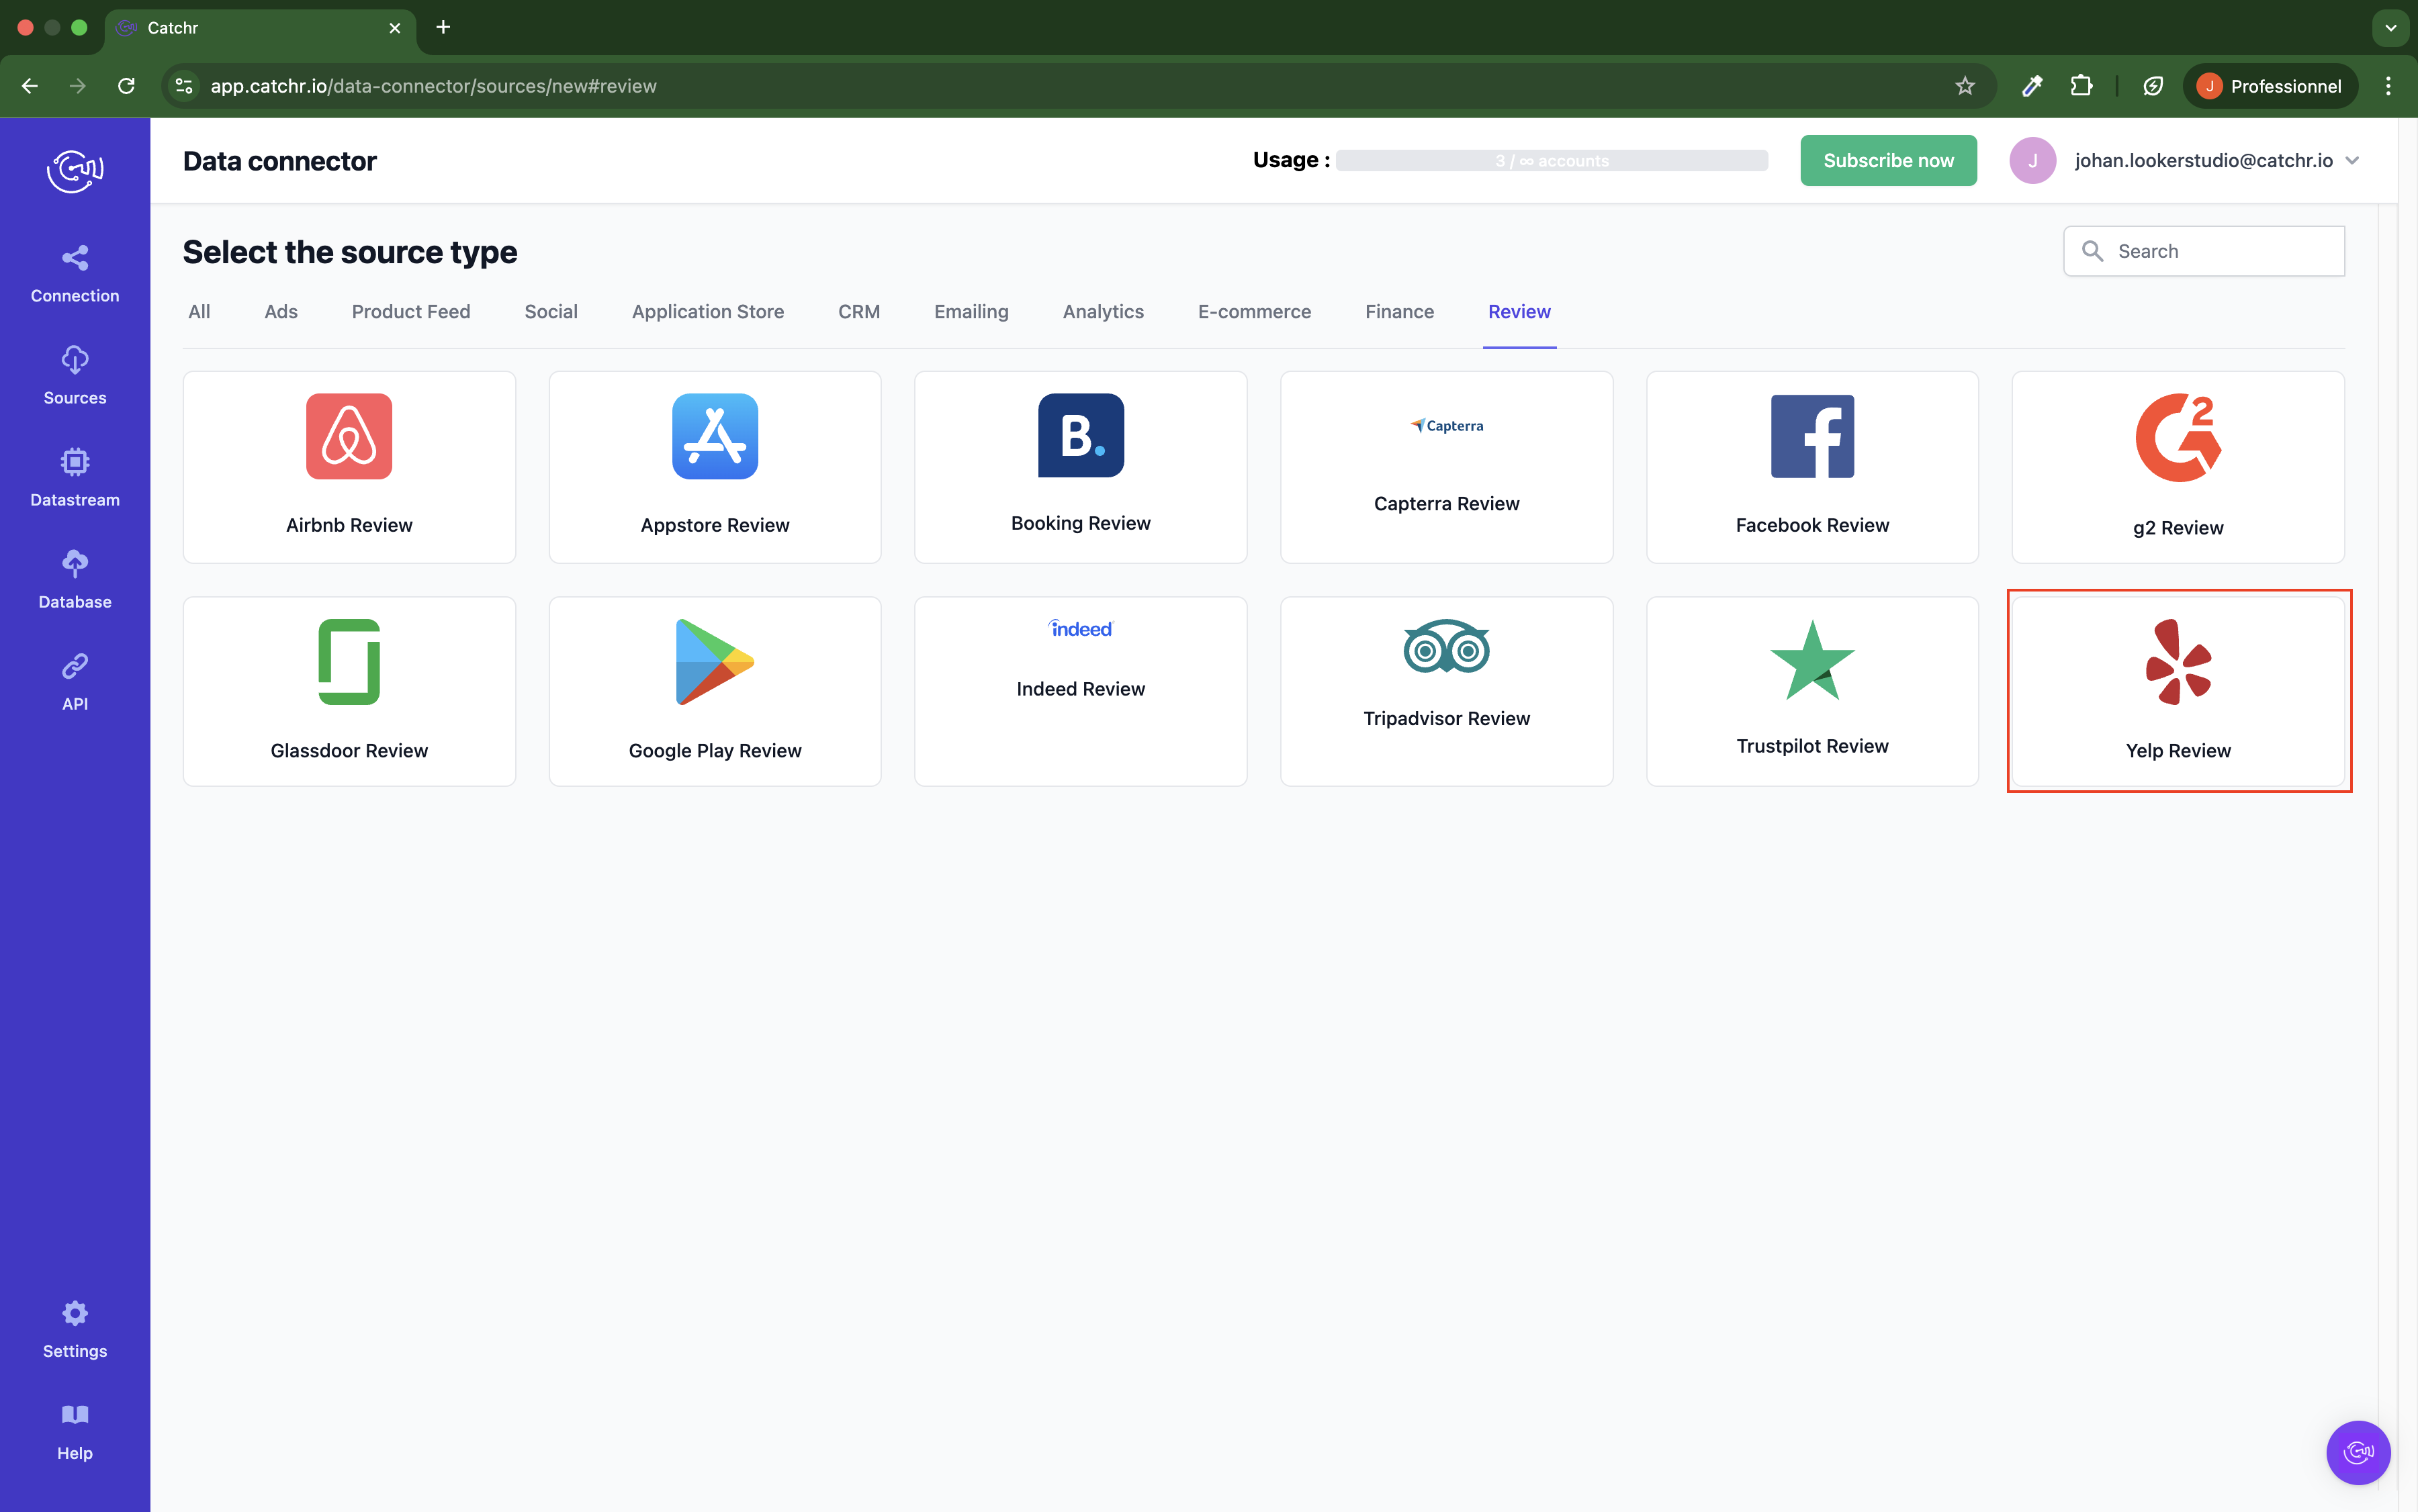Focus the source Search field

(2204, 251)
